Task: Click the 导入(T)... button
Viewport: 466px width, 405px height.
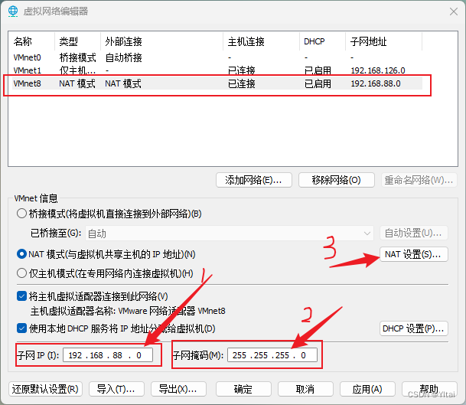Action: click(x=116, y=389)
